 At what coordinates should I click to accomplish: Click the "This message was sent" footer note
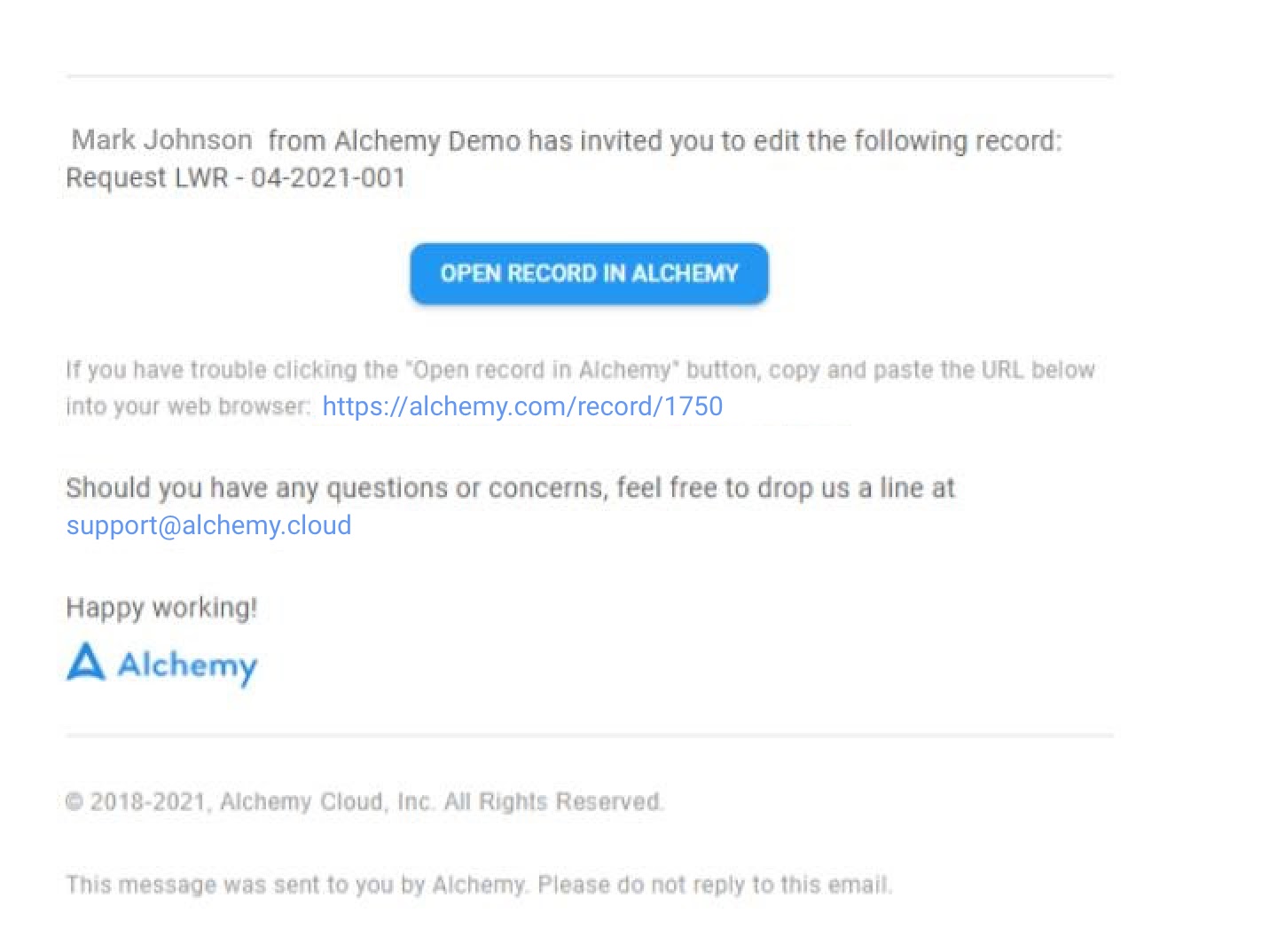[x=297, y=885]
